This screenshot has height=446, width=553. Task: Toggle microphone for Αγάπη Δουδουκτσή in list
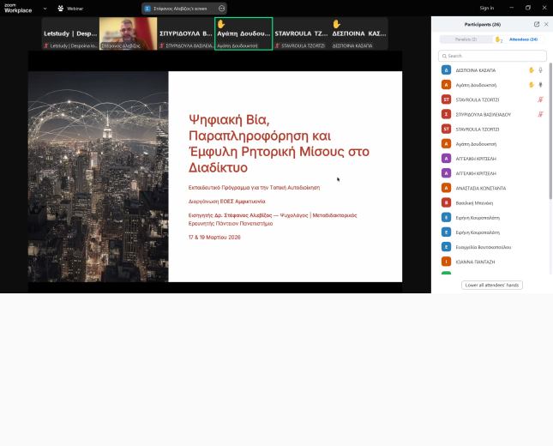(x=540, y=85)
